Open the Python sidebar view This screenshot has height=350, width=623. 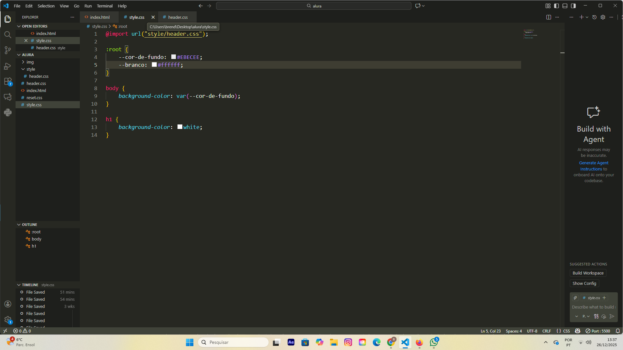point(8,112)
